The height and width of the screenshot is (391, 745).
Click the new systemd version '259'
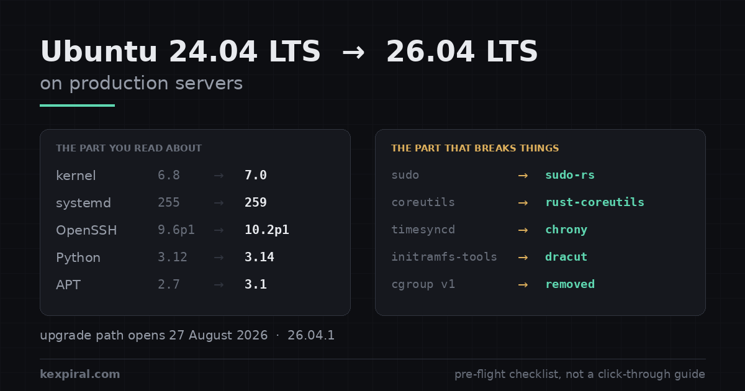click(x=256, y=203)
